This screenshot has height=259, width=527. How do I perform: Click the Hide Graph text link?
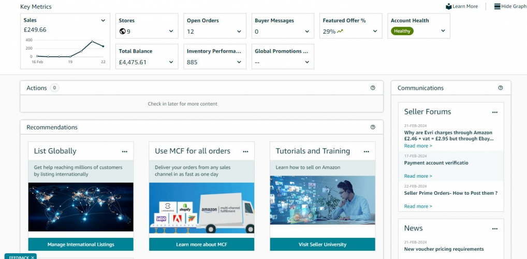[x=514, y=6]
